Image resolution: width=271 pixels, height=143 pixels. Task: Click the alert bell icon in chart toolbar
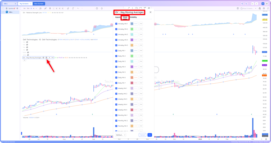pyautogui.click(x=102, y=8)
